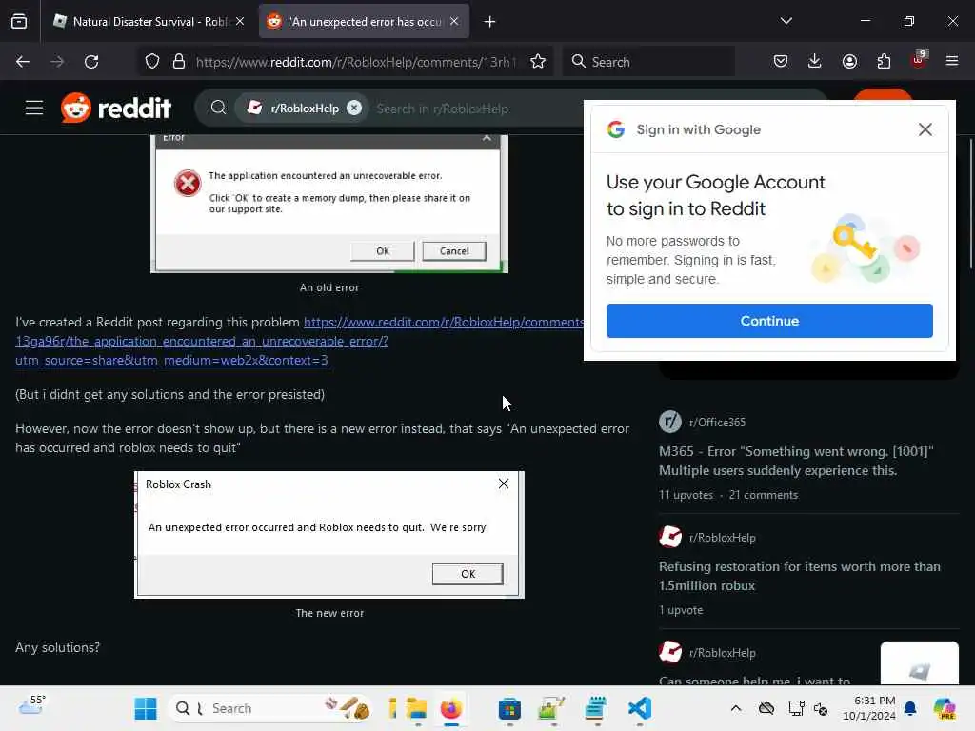Close the Sign in with Google popup
The height and width of the screenshot is (731, 975).
coord(925,129)
